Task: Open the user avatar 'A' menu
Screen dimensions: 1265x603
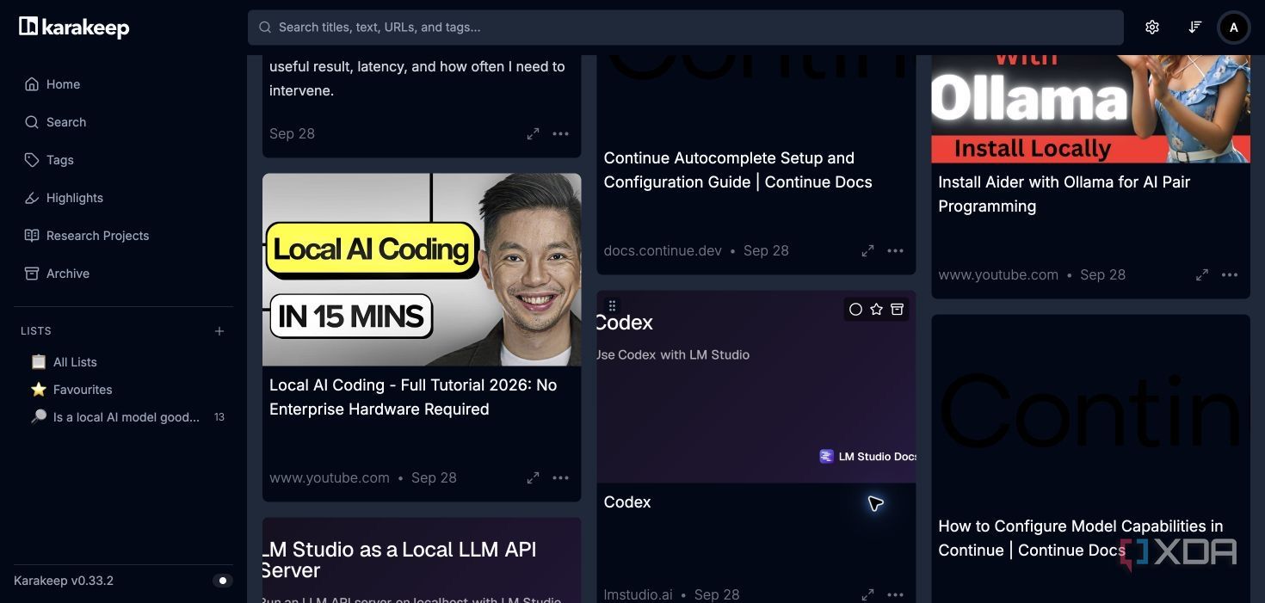Action: click(1234, 28)
